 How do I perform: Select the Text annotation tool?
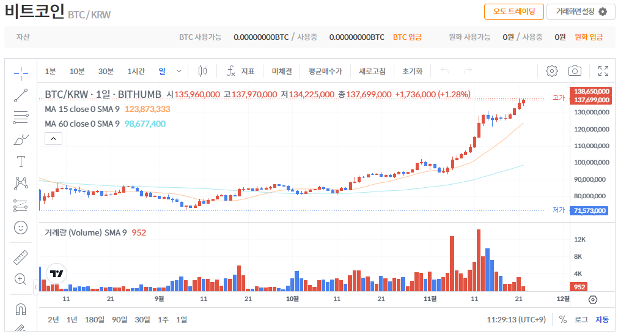tap(21, 161)
